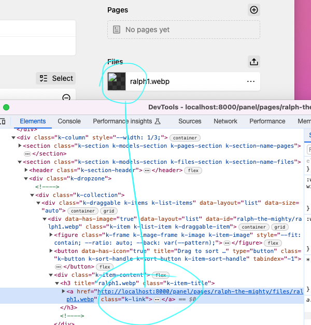Click the flex badge after figure tag
The width and height of the screenshot is (311, 325).
pos(273,243)
